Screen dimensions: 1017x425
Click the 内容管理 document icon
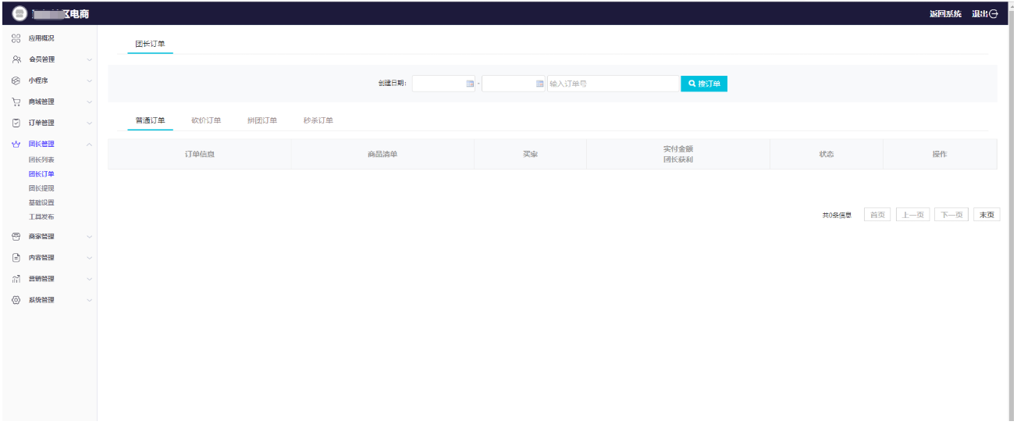(16, 258)
